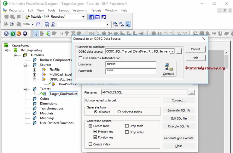233x153 pixels.
Task: Collapse the Targets tree node
Action: pyautogui.click(x=25, y=89)
